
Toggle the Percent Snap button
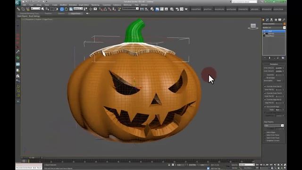(x=109, y=9)
